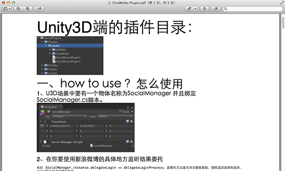Click the vertical scrollbar thumb
Viewport: 285px width, 171px height.
283,23
